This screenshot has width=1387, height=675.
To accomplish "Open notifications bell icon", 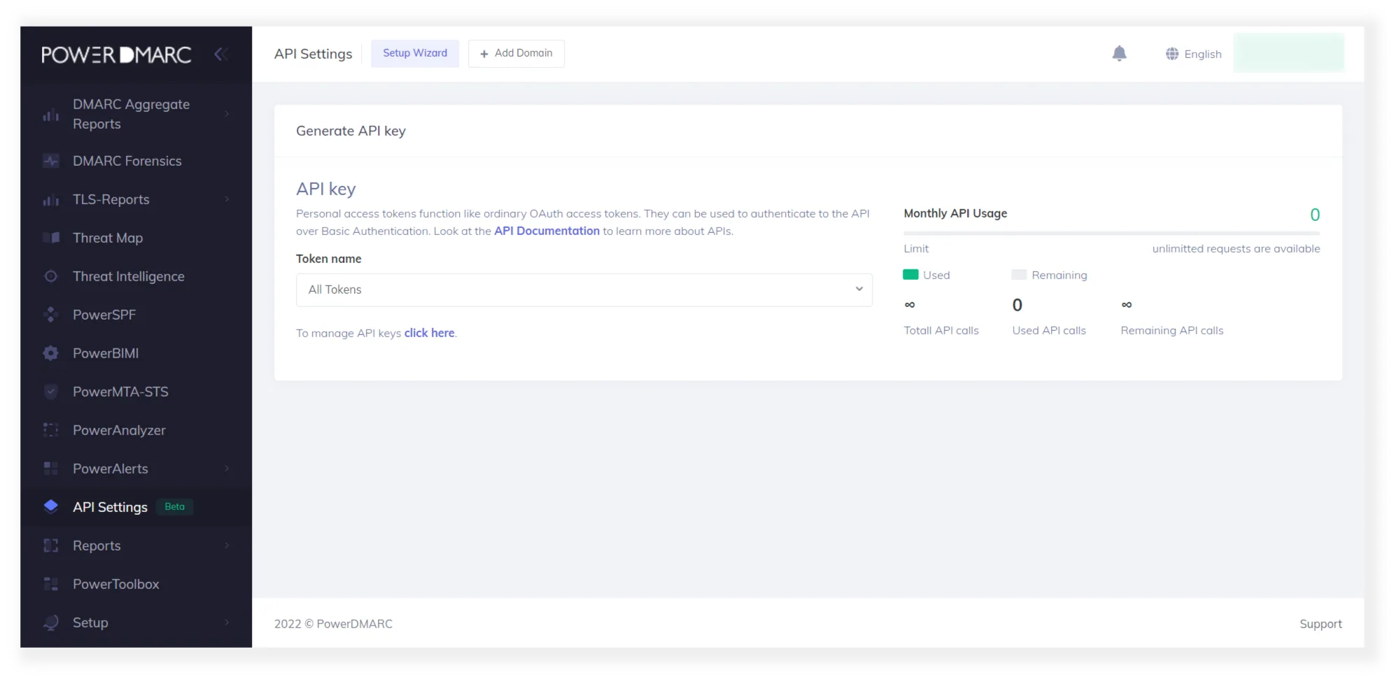I will click(x=1119, y=54).
